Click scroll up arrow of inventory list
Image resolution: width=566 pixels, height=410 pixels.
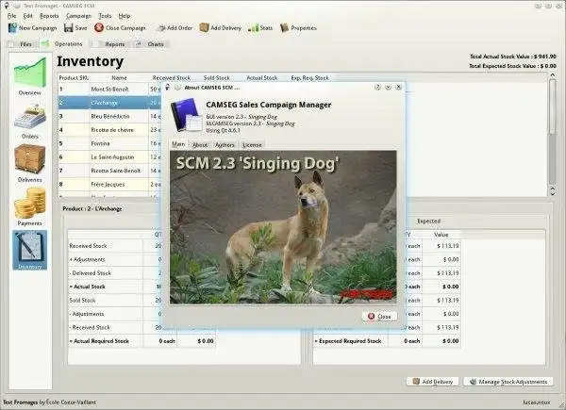(552, 75)
